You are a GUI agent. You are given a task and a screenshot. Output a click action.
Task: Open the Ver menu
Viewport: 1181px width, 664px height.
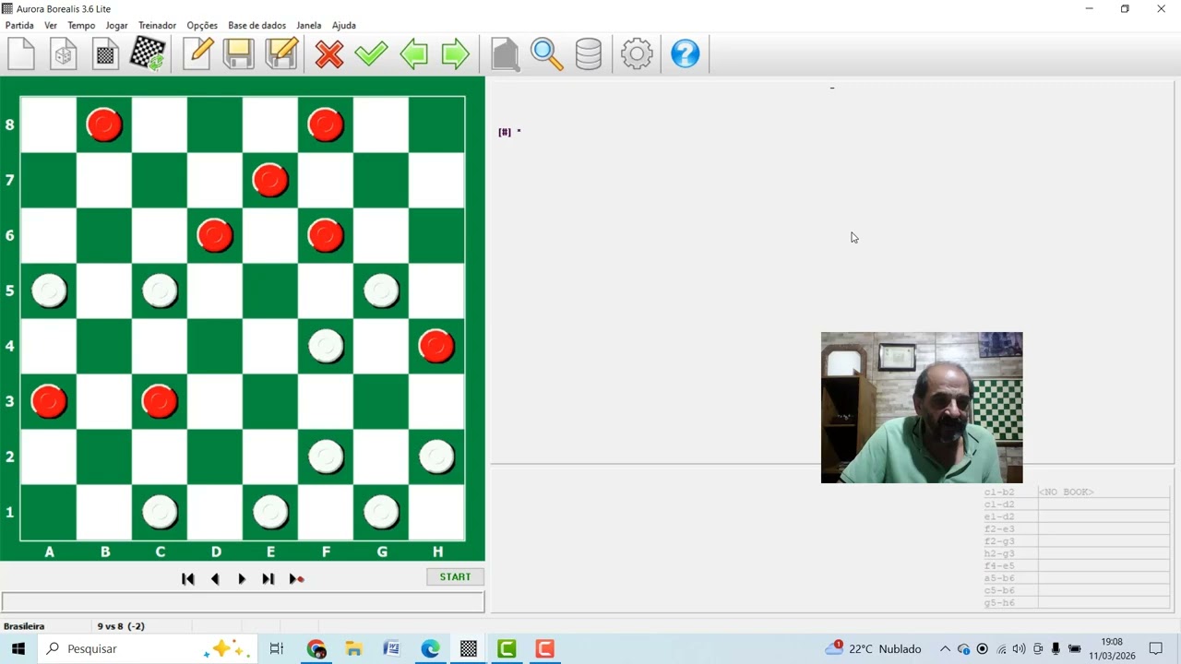point(51,25)
